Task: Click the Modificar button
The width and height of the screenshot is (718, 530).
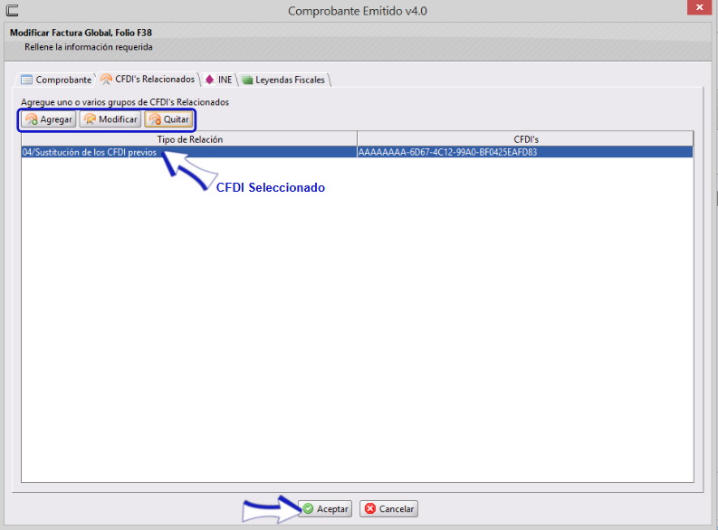Action: [x=110, y=119]
